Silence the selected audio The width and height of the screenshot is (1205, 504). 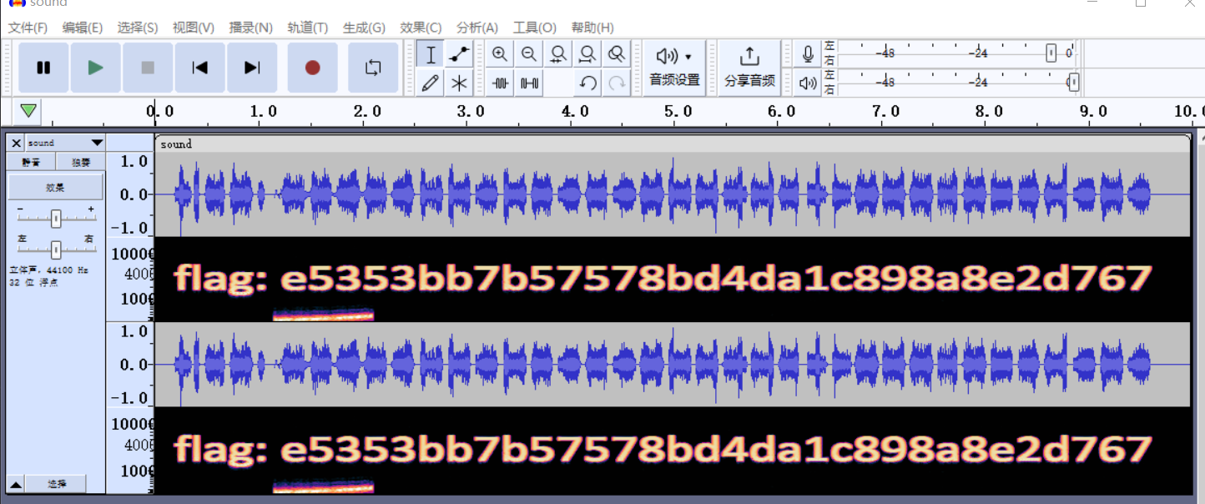coord(529,83)
